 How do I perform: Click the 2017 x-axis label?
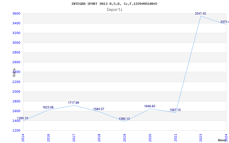coord(74,138)
